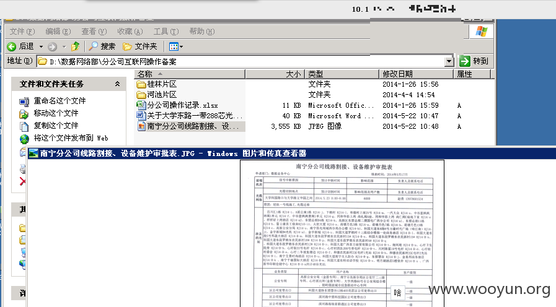Sort by 类型 column header
556x307 pixels.
click(342, 74)
